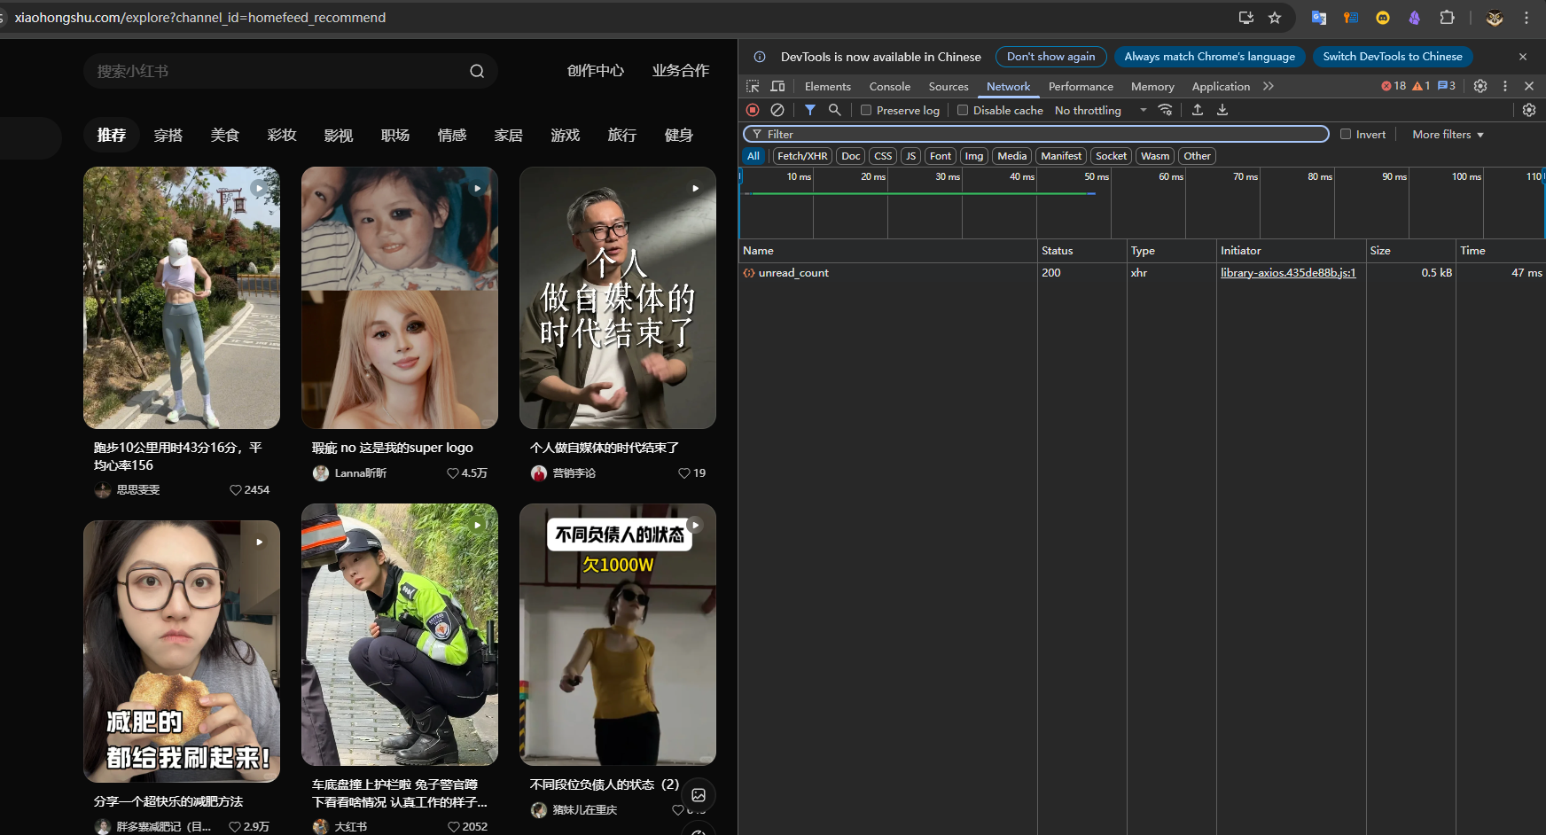Select the 美食 category tab
Image resolution: width=1546 pixels, height=835 pixels.
(x=225, y=135)
